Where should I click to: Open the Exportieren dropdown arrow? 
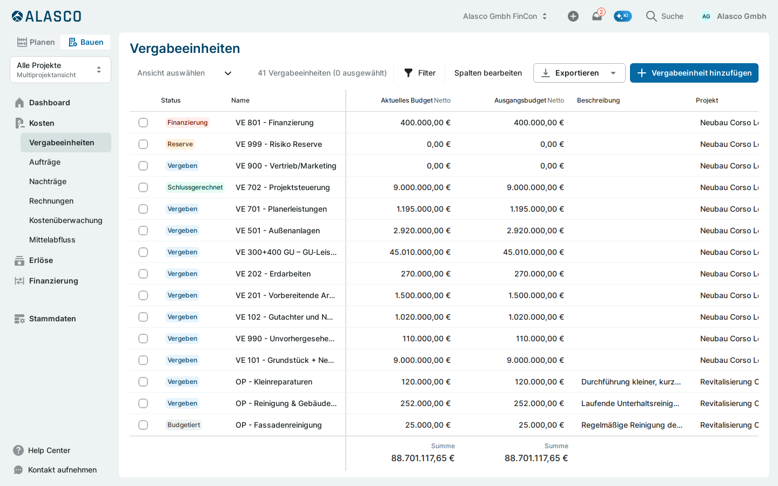coord(613,73)
